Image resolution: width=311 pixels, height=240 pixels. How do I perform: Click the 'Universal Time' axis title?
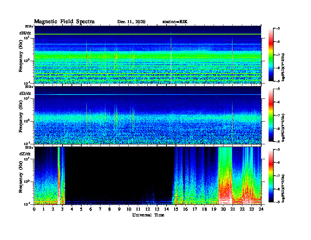point(148,215)
